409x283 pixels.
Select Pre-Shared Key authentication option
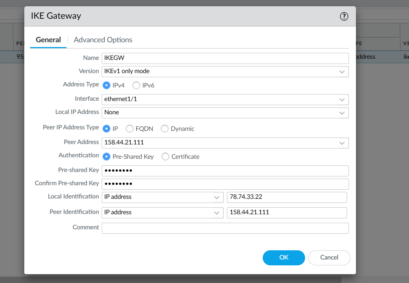point(106,157)
